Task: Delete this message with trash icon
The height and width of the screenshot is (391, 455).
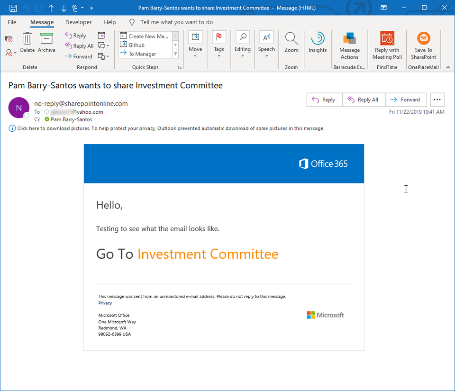Action: pos(27,42)
